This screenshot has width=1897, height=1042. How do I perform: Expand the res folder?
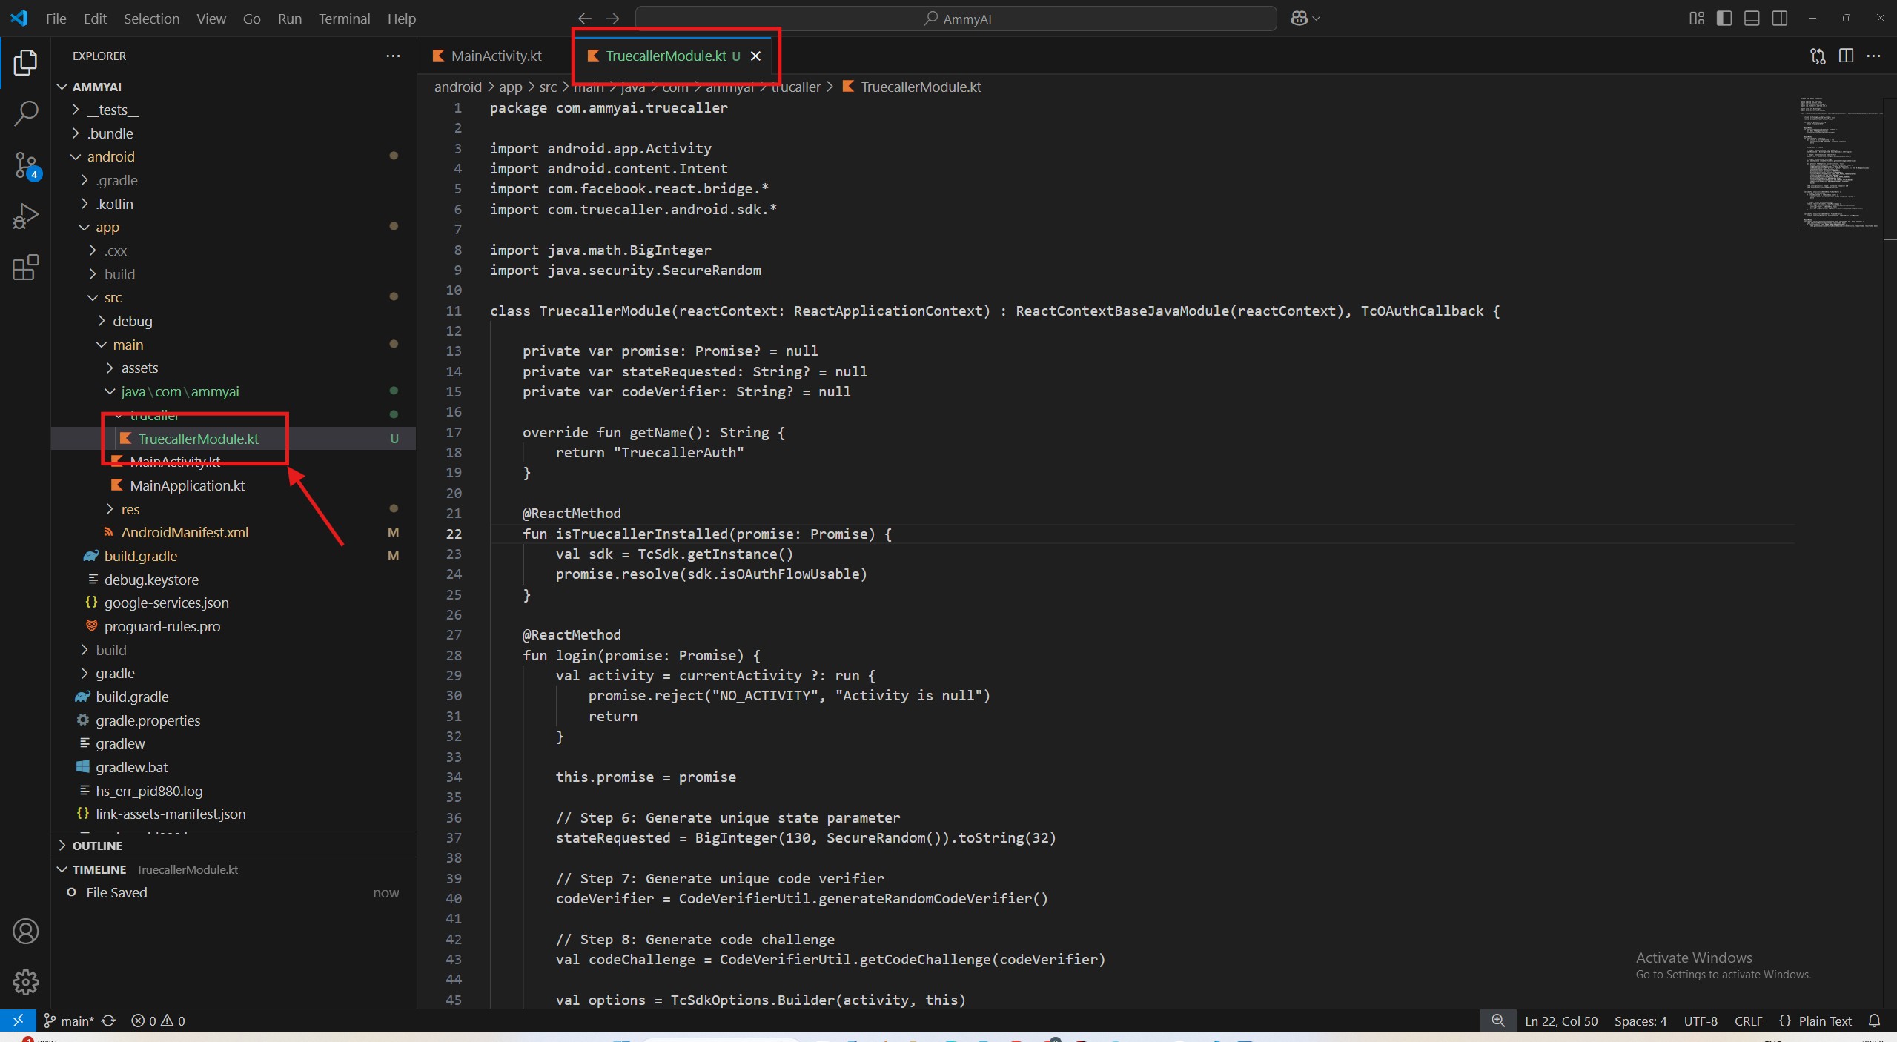click(130, 509)
